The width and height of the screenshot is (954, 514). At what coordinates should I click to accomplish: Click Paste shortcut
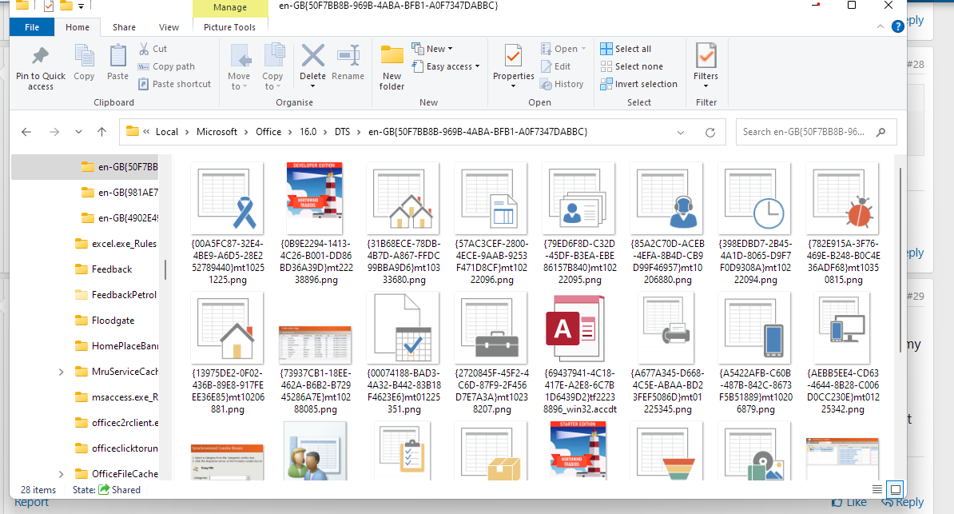tap(174, 84)
